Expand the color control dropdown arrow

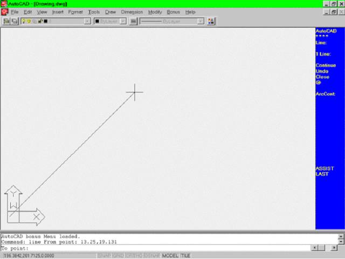[x=123, y=22]
